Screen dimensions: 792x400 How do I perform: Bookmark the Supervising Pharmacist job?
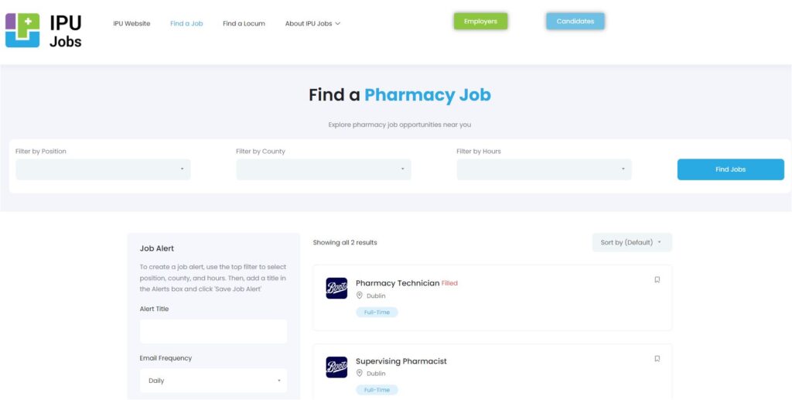(657, 358)
